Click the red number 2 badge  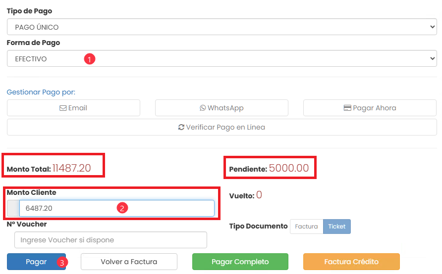click(x=122, y=208)
